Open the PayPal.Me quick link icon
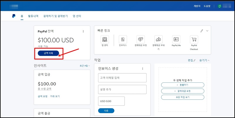The width and height of the screenshot is (235, 118). tap(176, 39)
